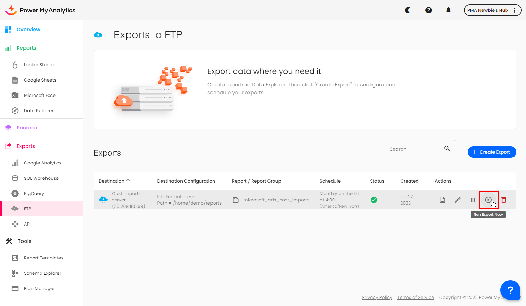Click the Create Export button
The height and width of the screenshot is (306, 526).
[492, 152]
